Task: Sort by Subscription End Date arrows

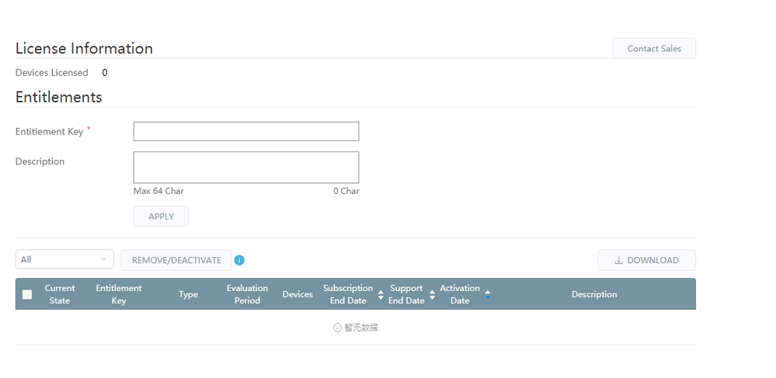Action: (381, 295)
